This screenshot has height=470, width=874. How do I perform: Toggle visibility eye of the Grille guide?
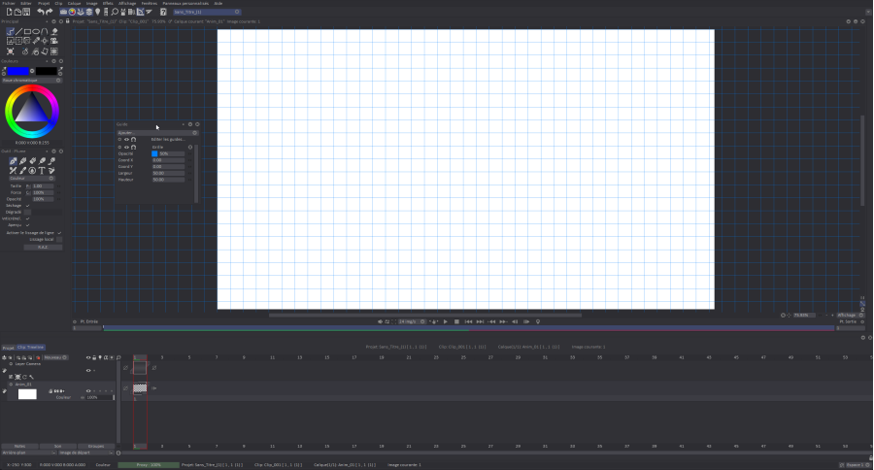pos(126,148)
